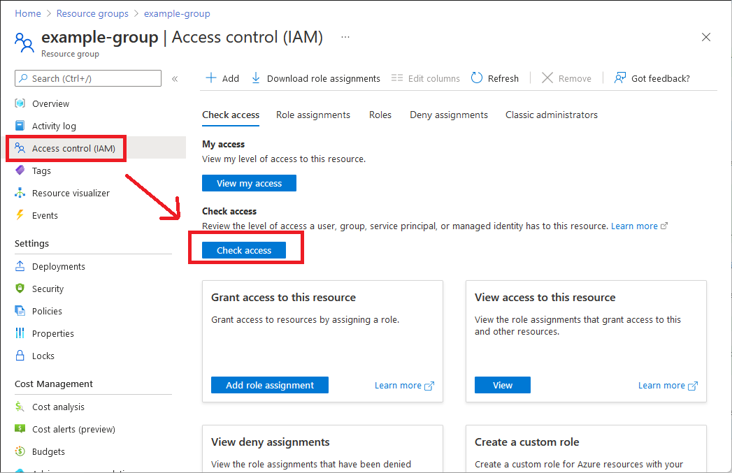Click the Locks padlock icon
Viewport: 732px width, 473px height.
point(20,356)
